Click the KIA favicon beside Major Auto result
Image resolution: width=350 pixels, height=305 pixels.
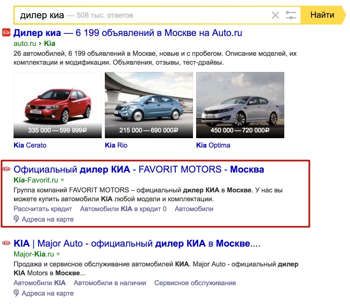coord(6,243)
